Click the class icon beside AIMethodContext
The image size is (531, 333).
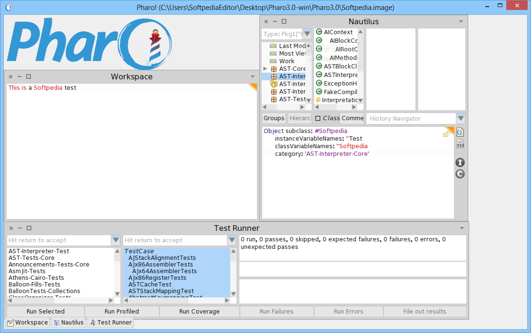click(x=319, y=57)
